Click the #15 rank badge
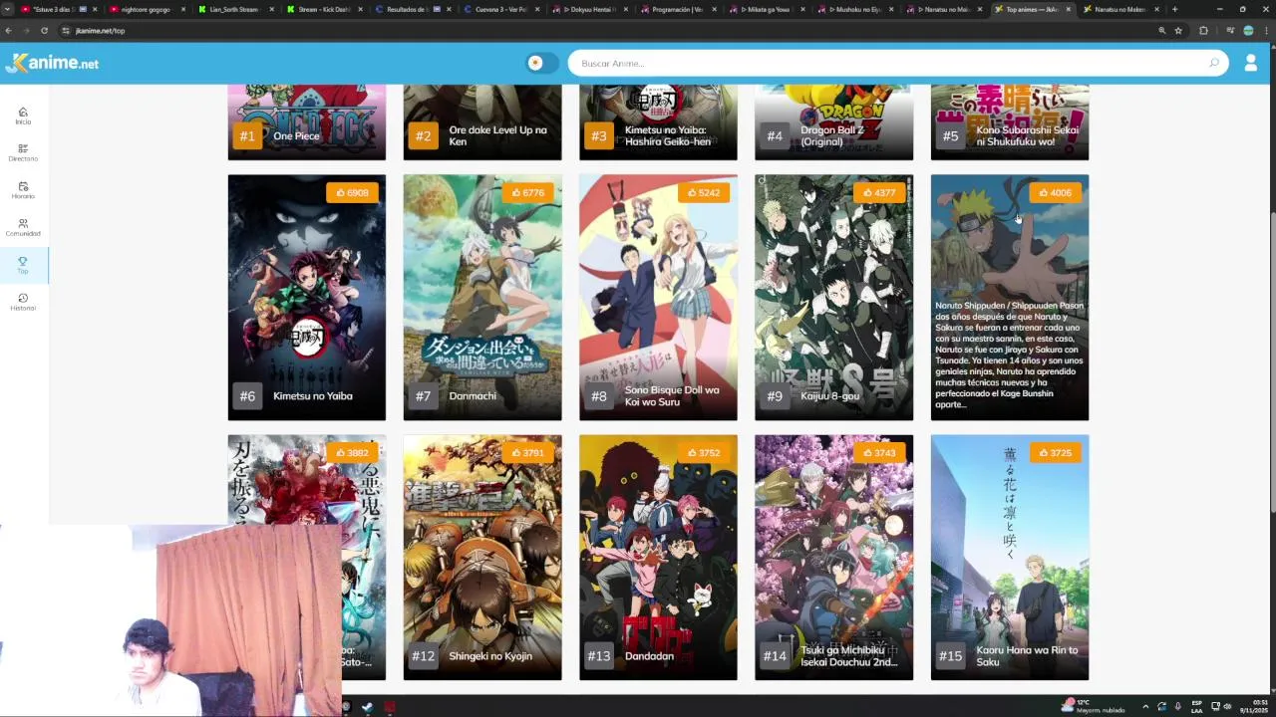The width and height of the screenshot is (1276, 717). tap(950, 655)
